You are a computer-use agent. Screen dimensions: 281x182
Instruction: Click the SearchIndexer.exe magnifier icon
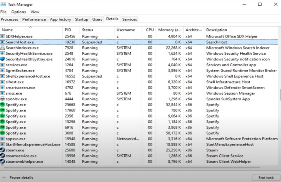click(3, 48)
